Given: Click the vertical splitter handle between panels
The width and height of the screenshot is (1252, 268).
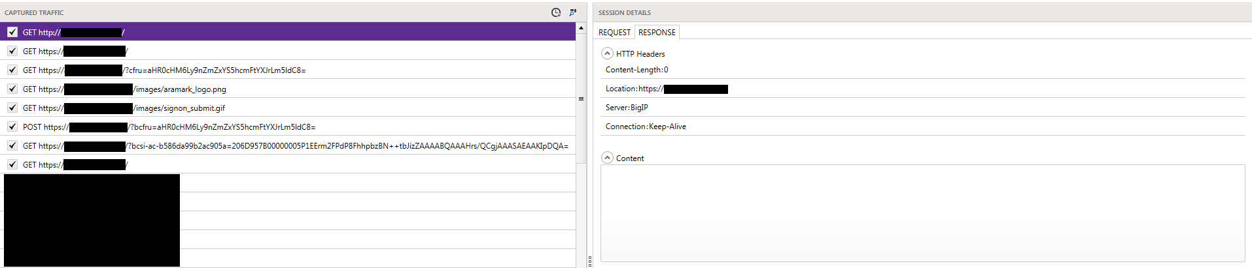Looking at the screenshot, I should click(589, 261).
